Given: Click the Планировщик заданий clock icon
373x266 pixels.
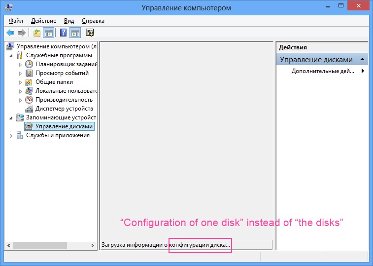Looking at the screenshot, I should click(29, 64).
